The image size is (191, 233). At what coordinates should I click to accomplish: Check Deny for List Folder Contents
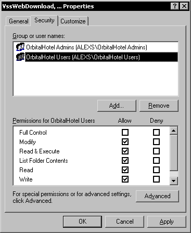(x=156, y=161)
